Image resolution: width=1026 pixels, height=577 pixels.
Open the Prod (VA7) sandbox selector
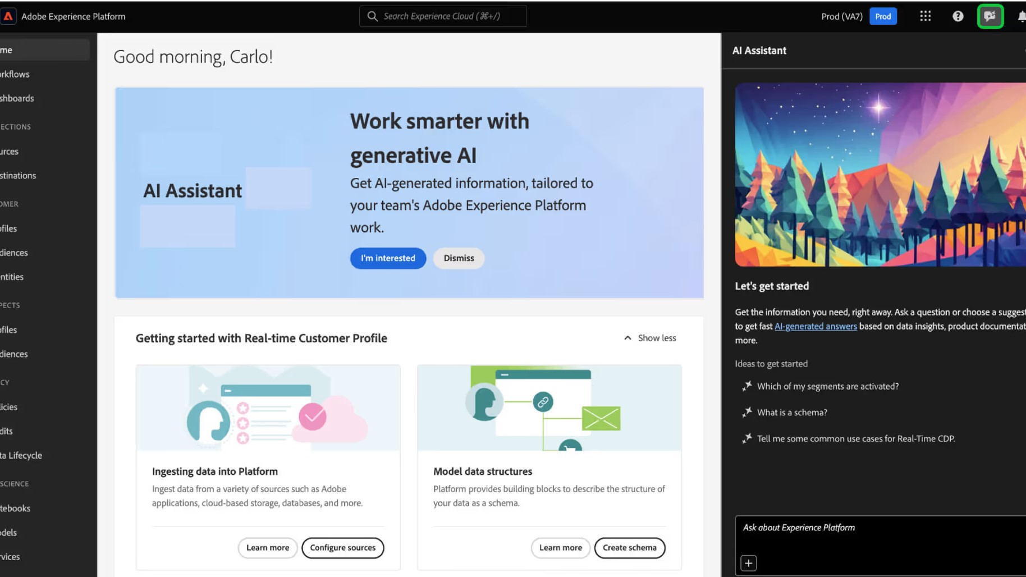(841, 16)
